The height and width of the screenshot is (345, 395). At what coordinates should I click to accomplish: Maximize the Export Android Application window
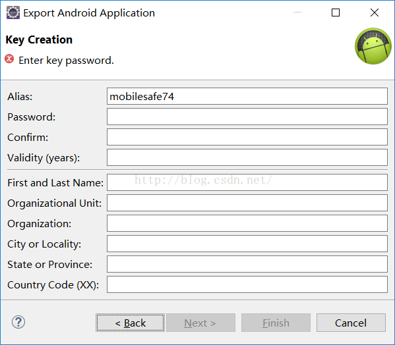point(336,13)
